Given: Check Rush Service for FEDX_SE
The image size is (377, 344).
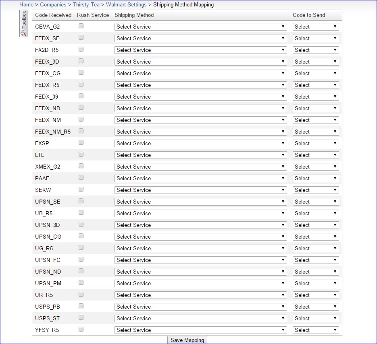Looking at the screenshot, I should pos(81,38).
